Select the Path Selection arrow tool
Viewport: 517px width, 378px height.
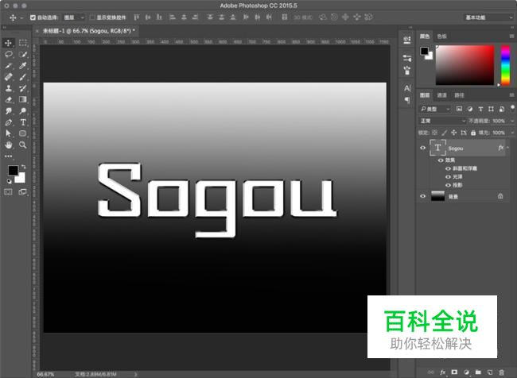[x=8, y=133]
